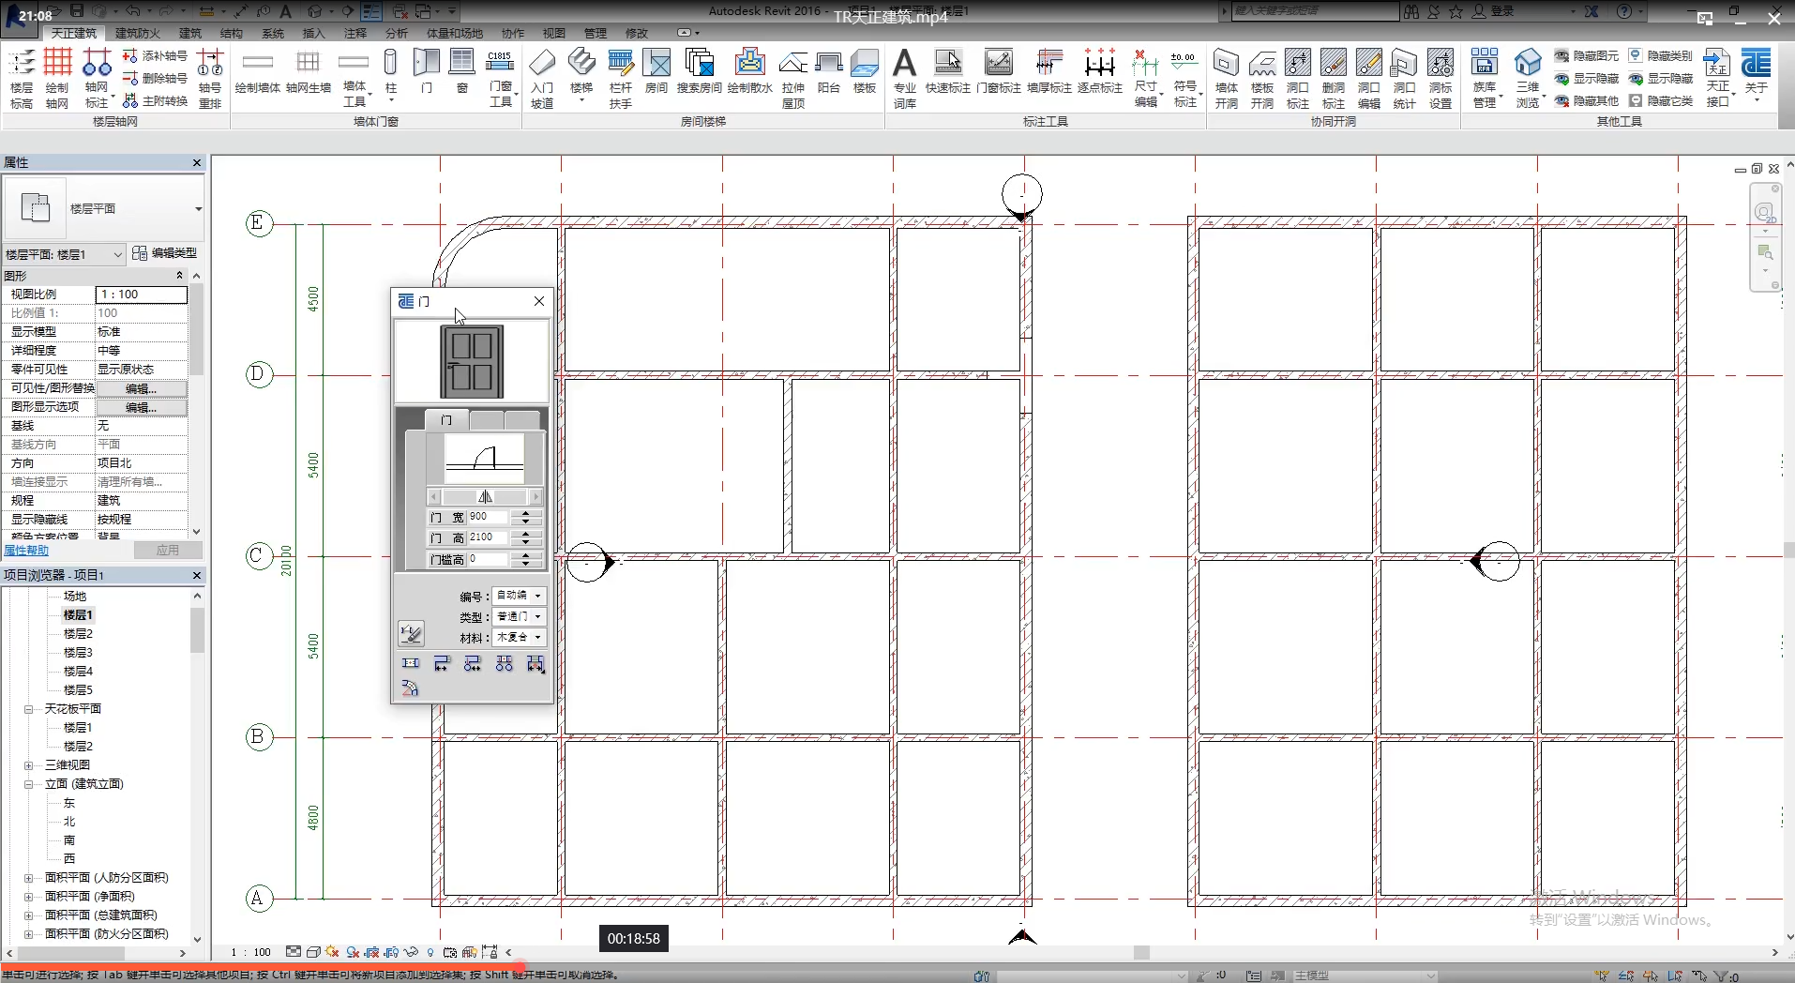Click the 门 door tool in ribbon
This screenshot has height=983, width=1795.
click(427, 73)
